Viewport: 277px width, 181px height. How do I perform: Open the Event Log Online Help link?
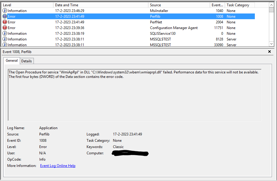tap(57, 165)
